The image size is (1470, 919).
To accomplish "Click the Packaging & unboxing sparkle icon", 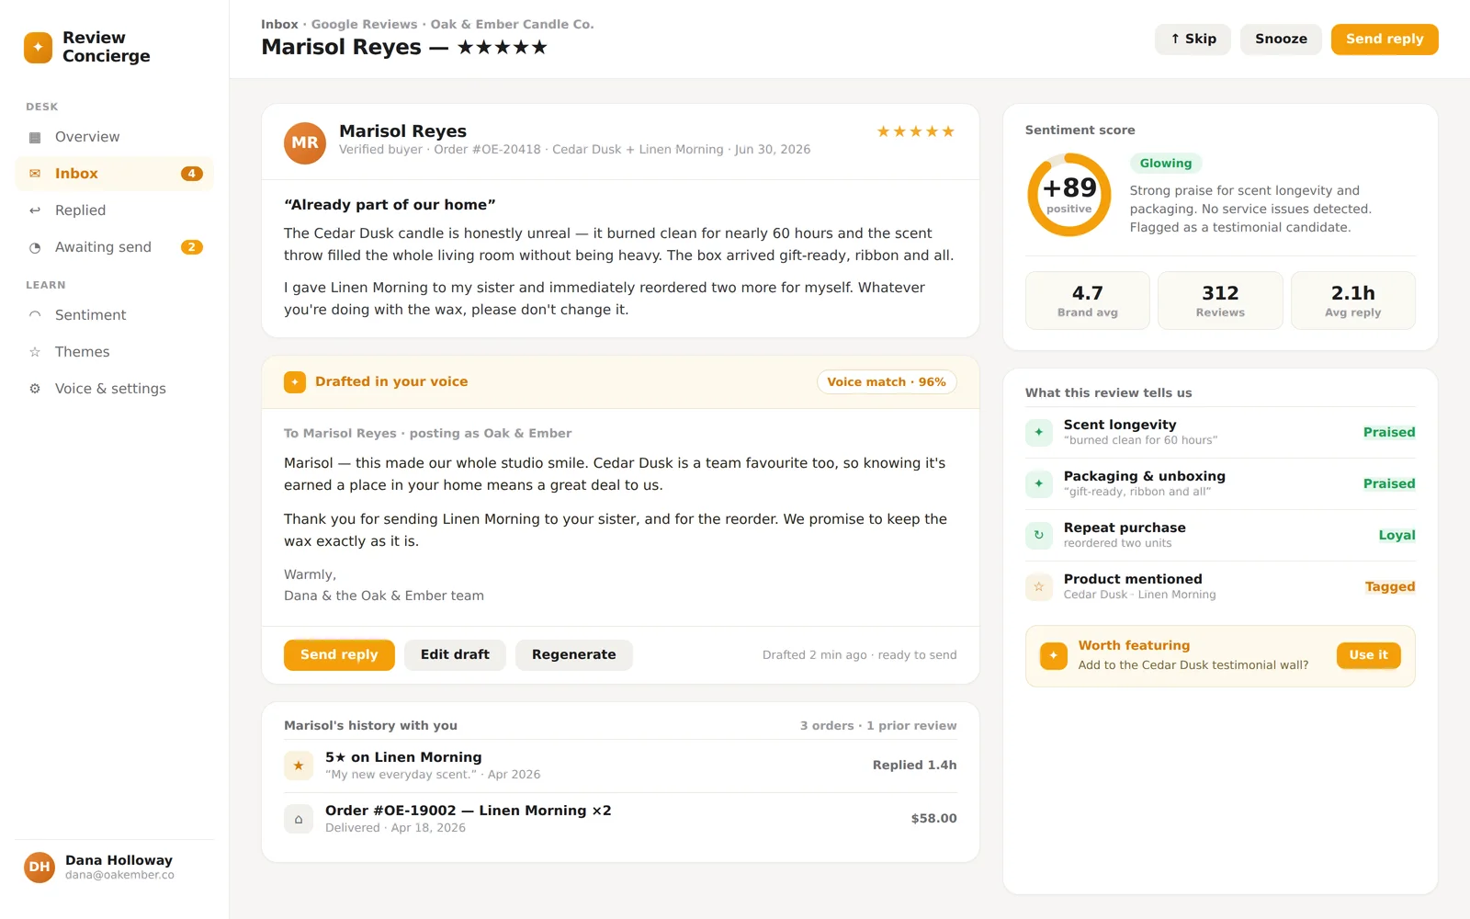I will pyautogui.click(x=1039, y=483).
